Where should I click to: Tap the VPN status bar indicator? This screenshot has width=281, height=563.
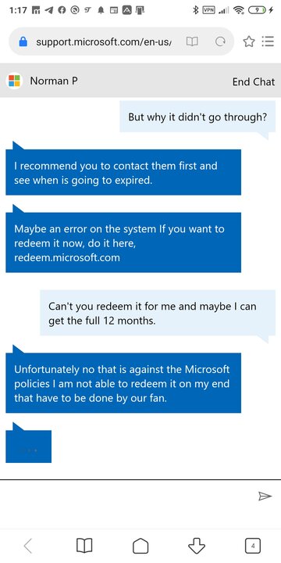[209, 10]
